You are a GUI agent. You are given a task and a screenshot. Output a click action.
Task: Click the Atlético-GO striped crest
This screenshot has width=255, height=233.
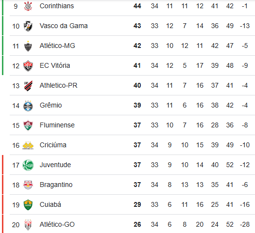(x=28, y=225)
